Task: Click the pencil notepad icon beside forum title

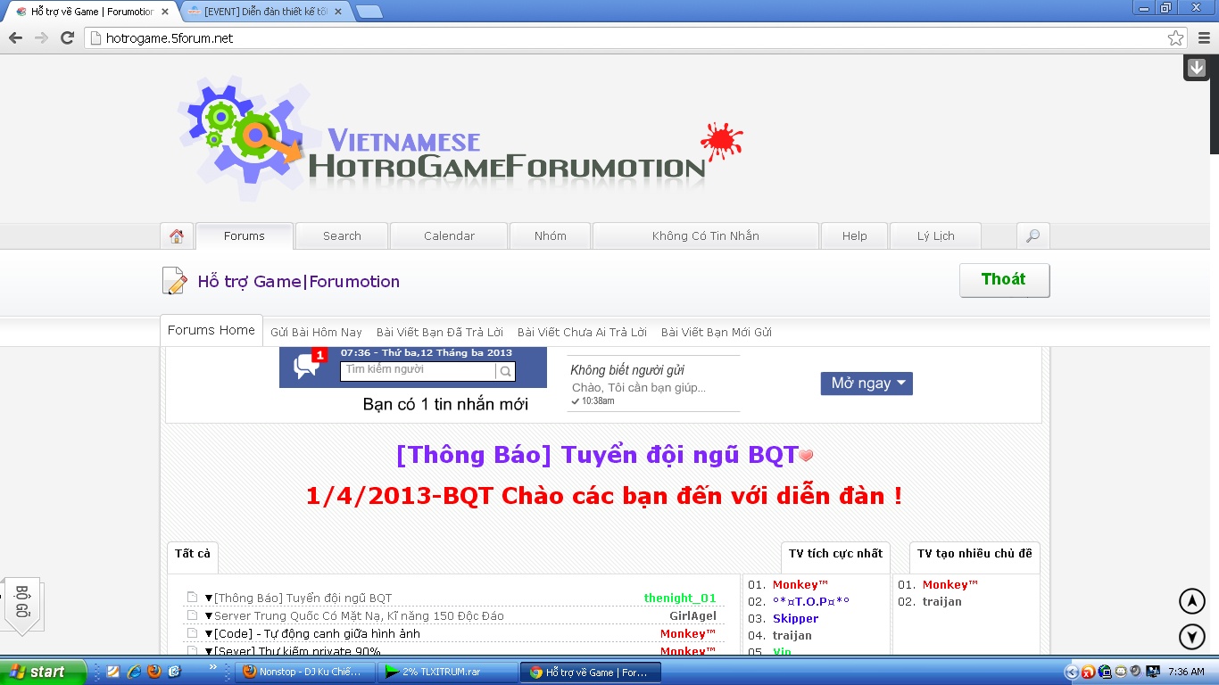Action: pyautogui.click(x=174, y=281)
